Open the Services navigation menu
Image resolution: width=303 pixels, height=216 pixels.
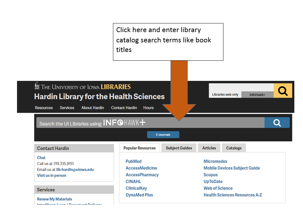click(67, 108)
